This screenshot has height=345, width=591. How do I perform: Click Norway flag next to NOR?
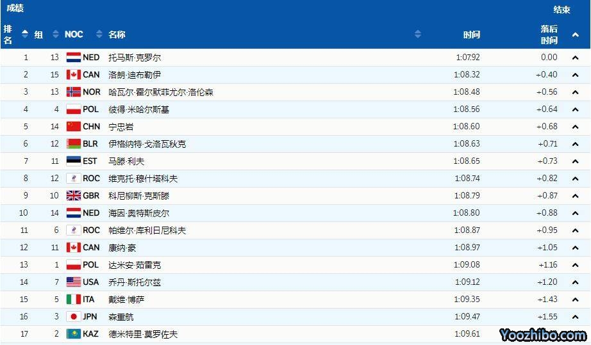pos(73,92)
